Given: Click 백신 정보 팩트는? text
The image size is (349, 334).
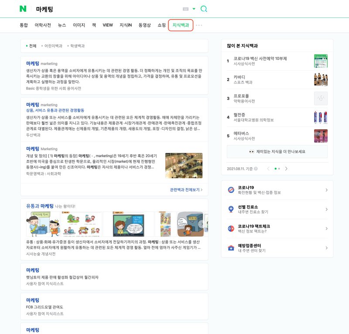Looking at the screenshot, I should pos(252,231).
